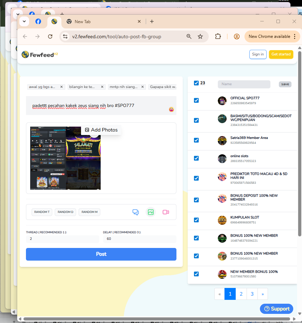
Task: Select the comment bubble icon
Action: point(135,212)
